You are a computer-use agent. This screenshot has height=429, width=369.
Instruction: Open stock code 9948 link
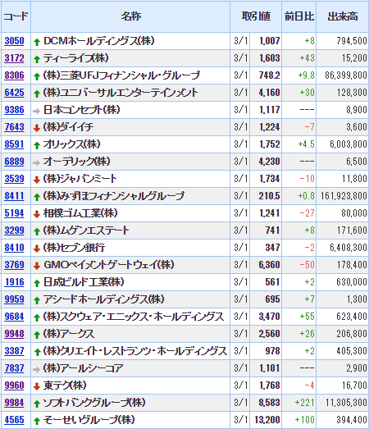tap(14, 334)
